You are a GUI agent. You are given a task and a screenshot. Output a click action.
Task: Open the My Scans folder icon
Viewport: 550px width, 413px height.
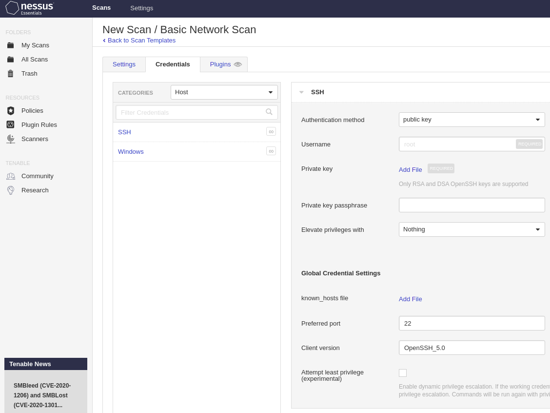tap(10, 45)
